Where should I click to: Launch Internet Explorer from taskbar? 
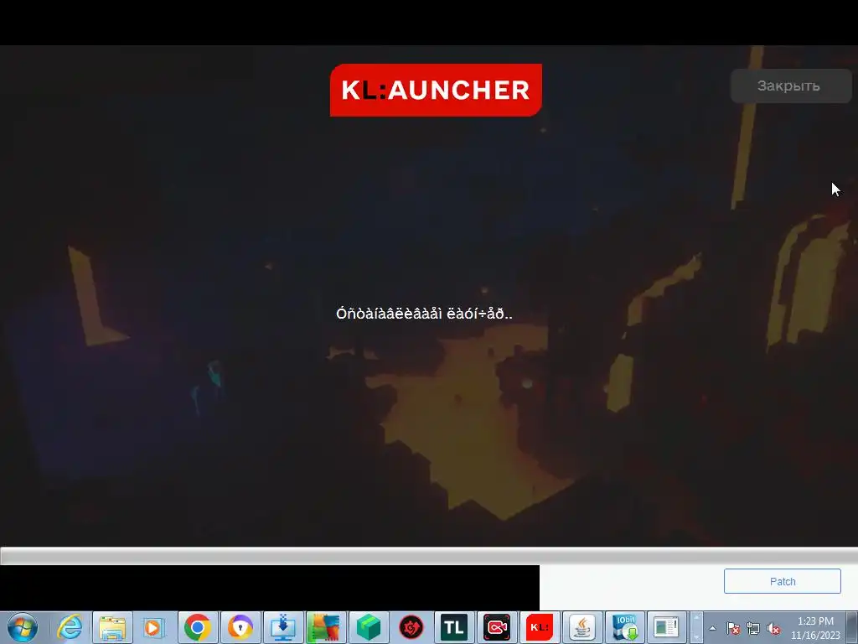[x=70, y=627]
